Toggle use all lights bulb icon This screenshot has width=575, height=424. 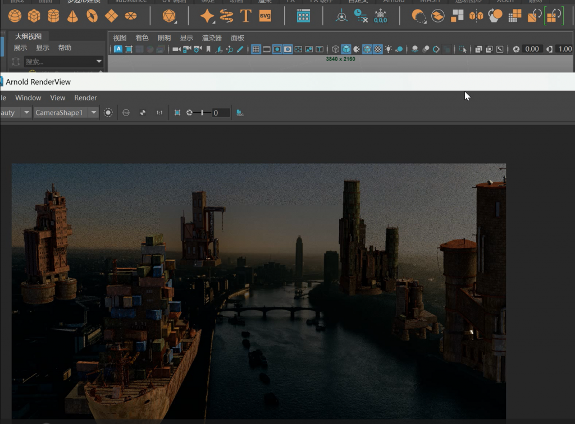(389, 49)
